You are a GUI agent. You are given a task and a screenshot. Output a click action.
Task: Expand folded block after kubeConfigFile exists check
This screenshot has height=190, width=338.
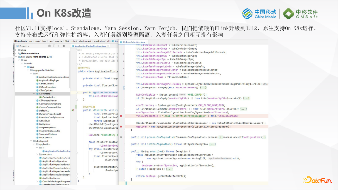[x=246, y=98]
